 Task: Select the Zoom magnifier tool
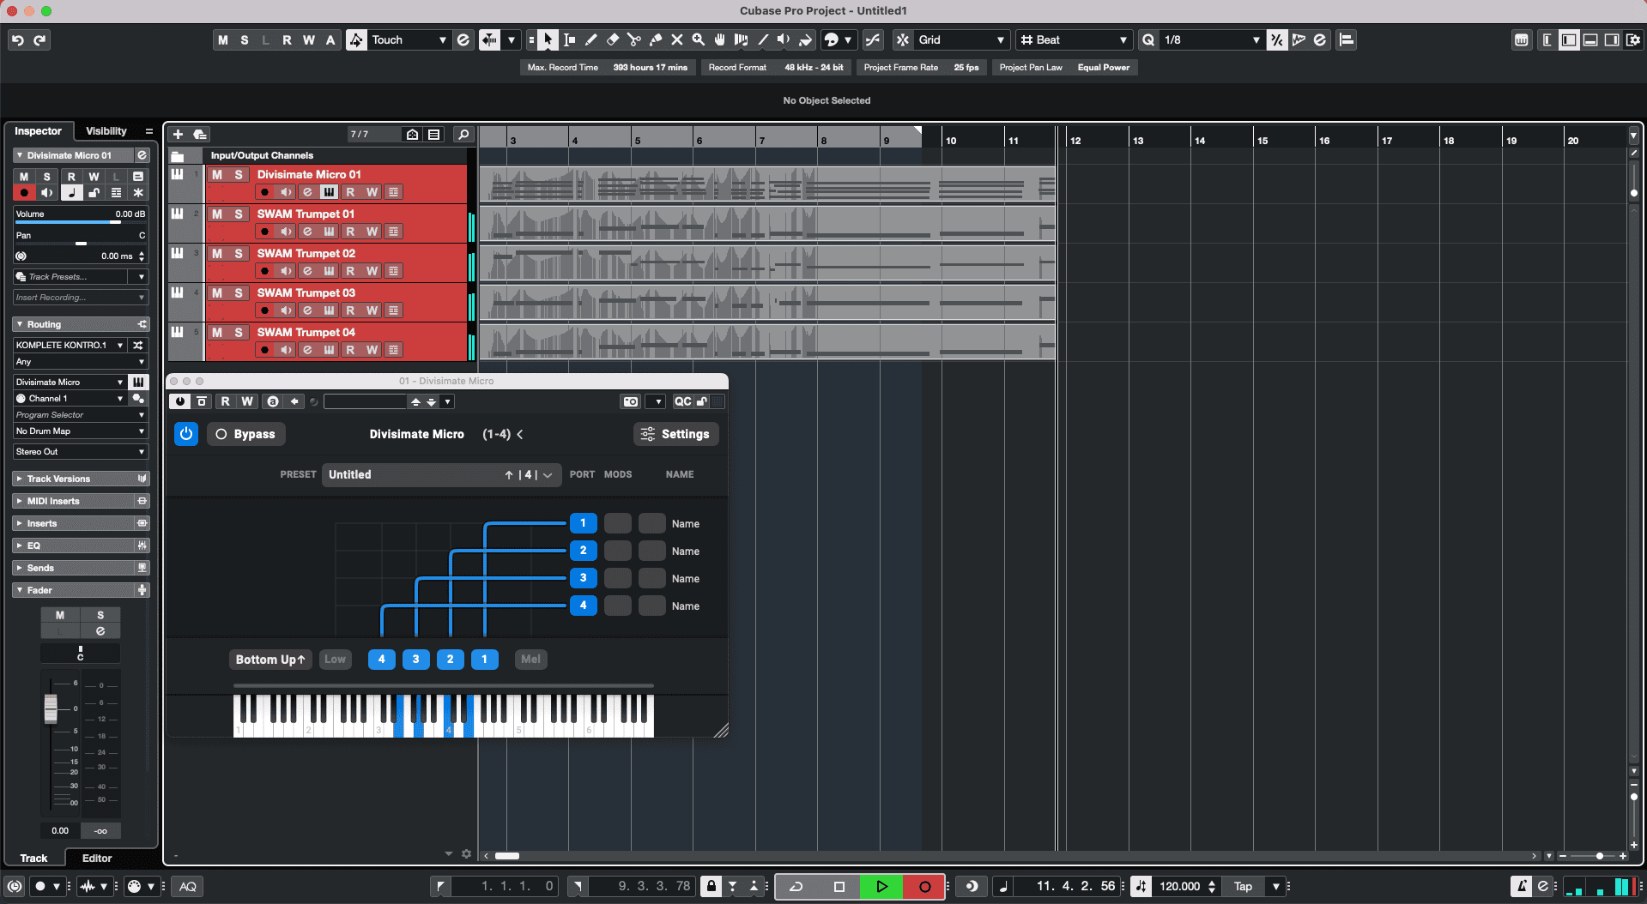tap(698, 39)
